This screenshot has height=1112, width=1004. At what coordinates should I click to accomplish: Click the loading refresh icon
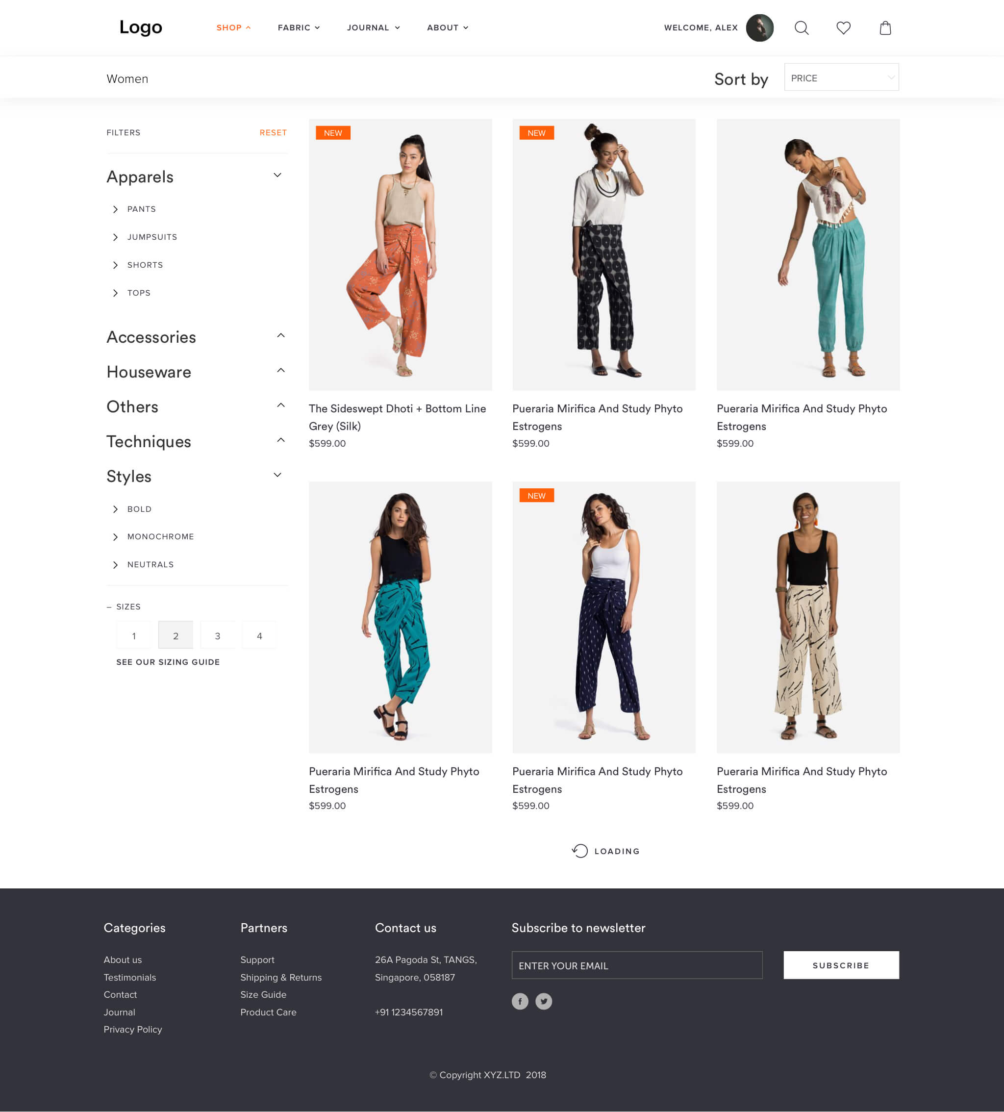coord(578,851)
